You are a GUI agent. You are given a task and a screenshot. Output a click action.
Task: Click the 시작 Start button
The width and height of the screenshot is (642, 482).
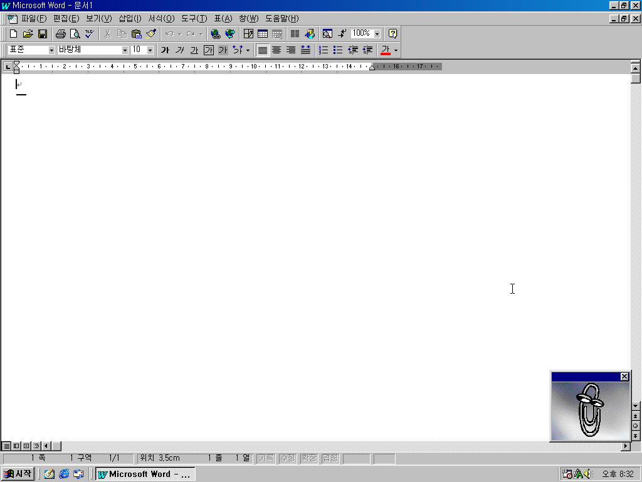click(18, 474)
